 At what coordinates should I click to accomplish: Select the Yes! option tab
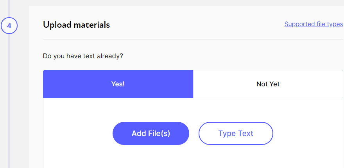(118, 84)
